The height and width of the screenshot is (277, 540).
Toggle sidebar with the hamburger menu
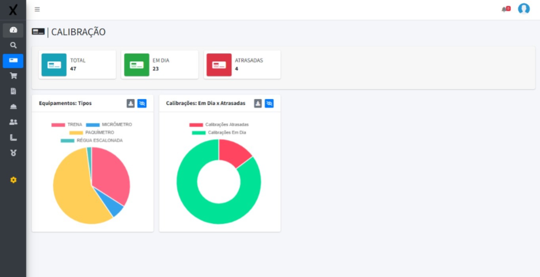pos(37,9)
